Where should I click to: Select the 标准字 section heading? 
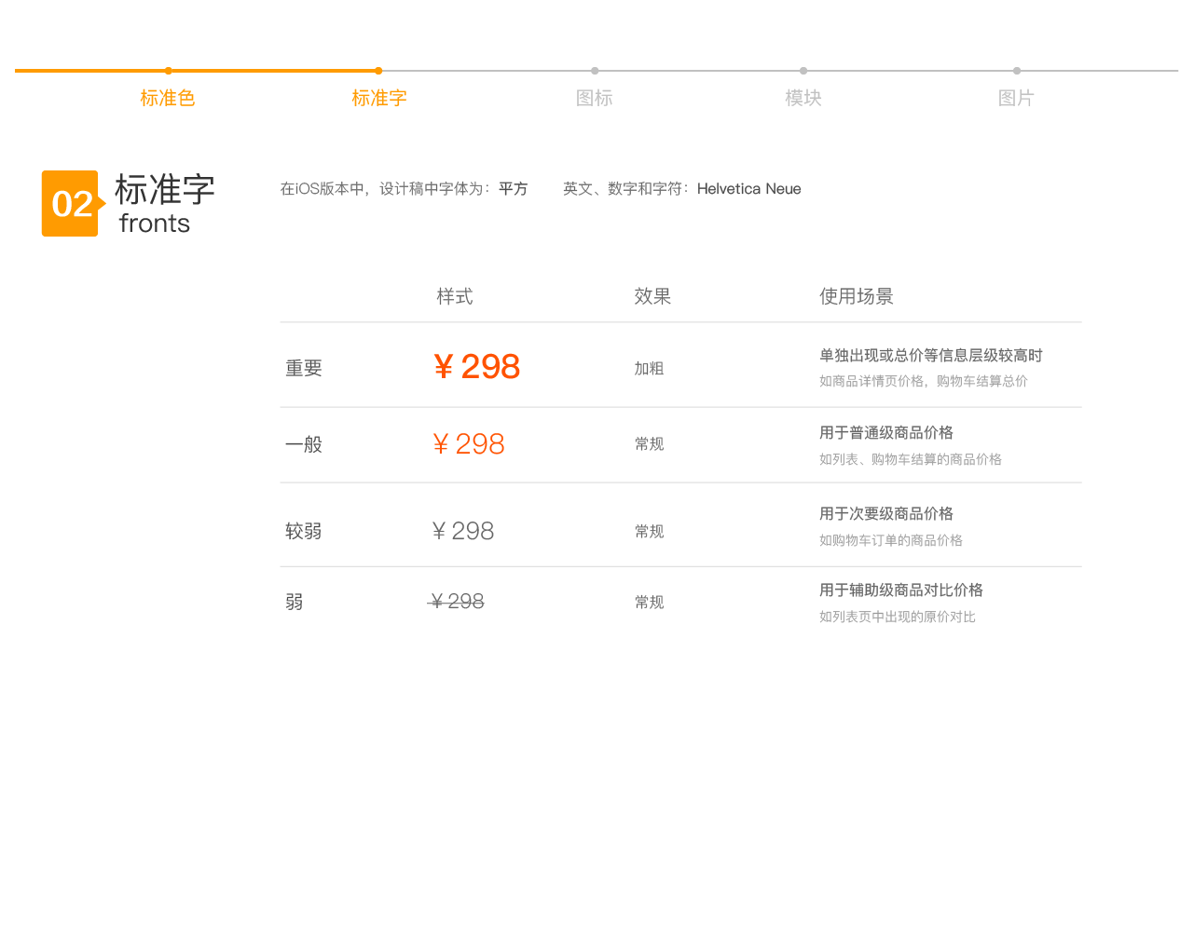coord(165,190)
